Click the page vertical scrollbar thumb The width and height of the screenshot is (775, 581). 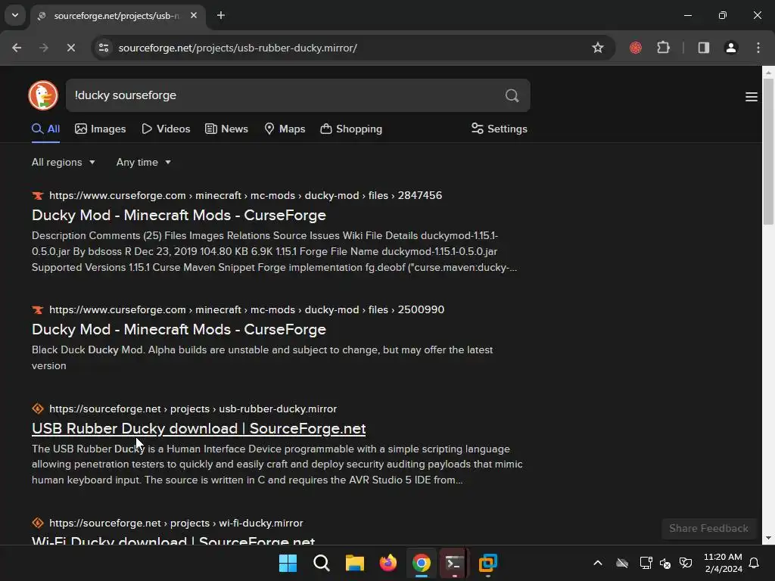pyautogui.click(x=768, y=151)
